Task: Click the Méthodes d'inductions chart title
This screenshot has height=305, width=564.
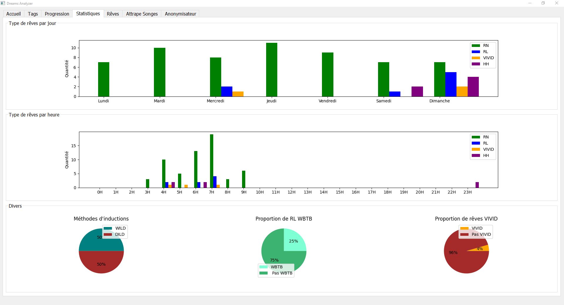Action: coord(101,219)
